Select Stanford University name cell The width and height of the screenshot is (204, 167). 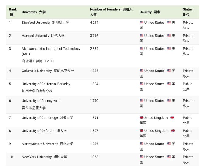pos(45,23)
